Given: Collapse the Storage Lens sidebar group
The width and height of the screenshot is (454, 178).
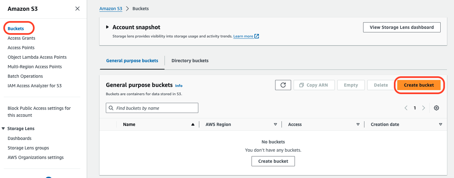Looking at the screenshot, I should (x=4, y=129).
